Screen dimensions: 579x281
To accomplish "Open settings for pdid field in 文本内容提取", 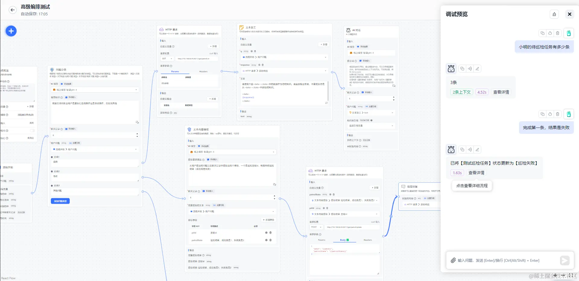I will 266,233.
